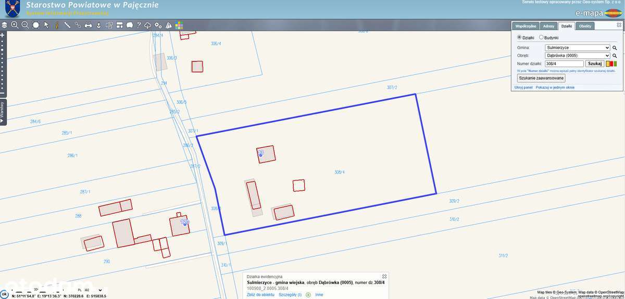This screenshot has width=625, height=299.
Task: Select the arrow pointer tool
Action: tap(46, 25)
